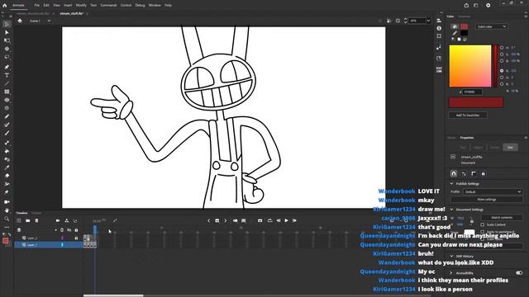Select the Eyedropper tool
Viewport: 529px width, 297px height.
coord(7,167)
